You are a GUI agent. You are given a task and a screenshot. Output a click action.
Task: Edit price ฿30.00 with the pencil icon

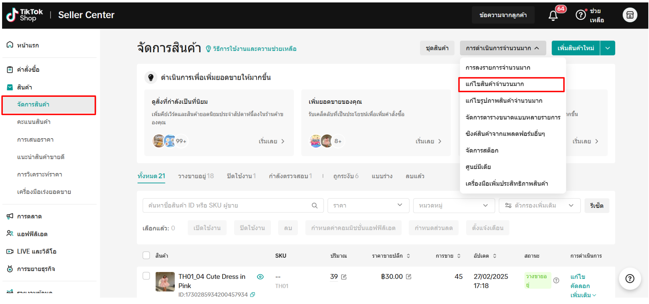[x=409, y=276]
